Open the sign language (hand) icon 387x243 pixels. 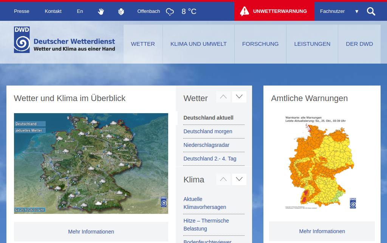(101, 11)
